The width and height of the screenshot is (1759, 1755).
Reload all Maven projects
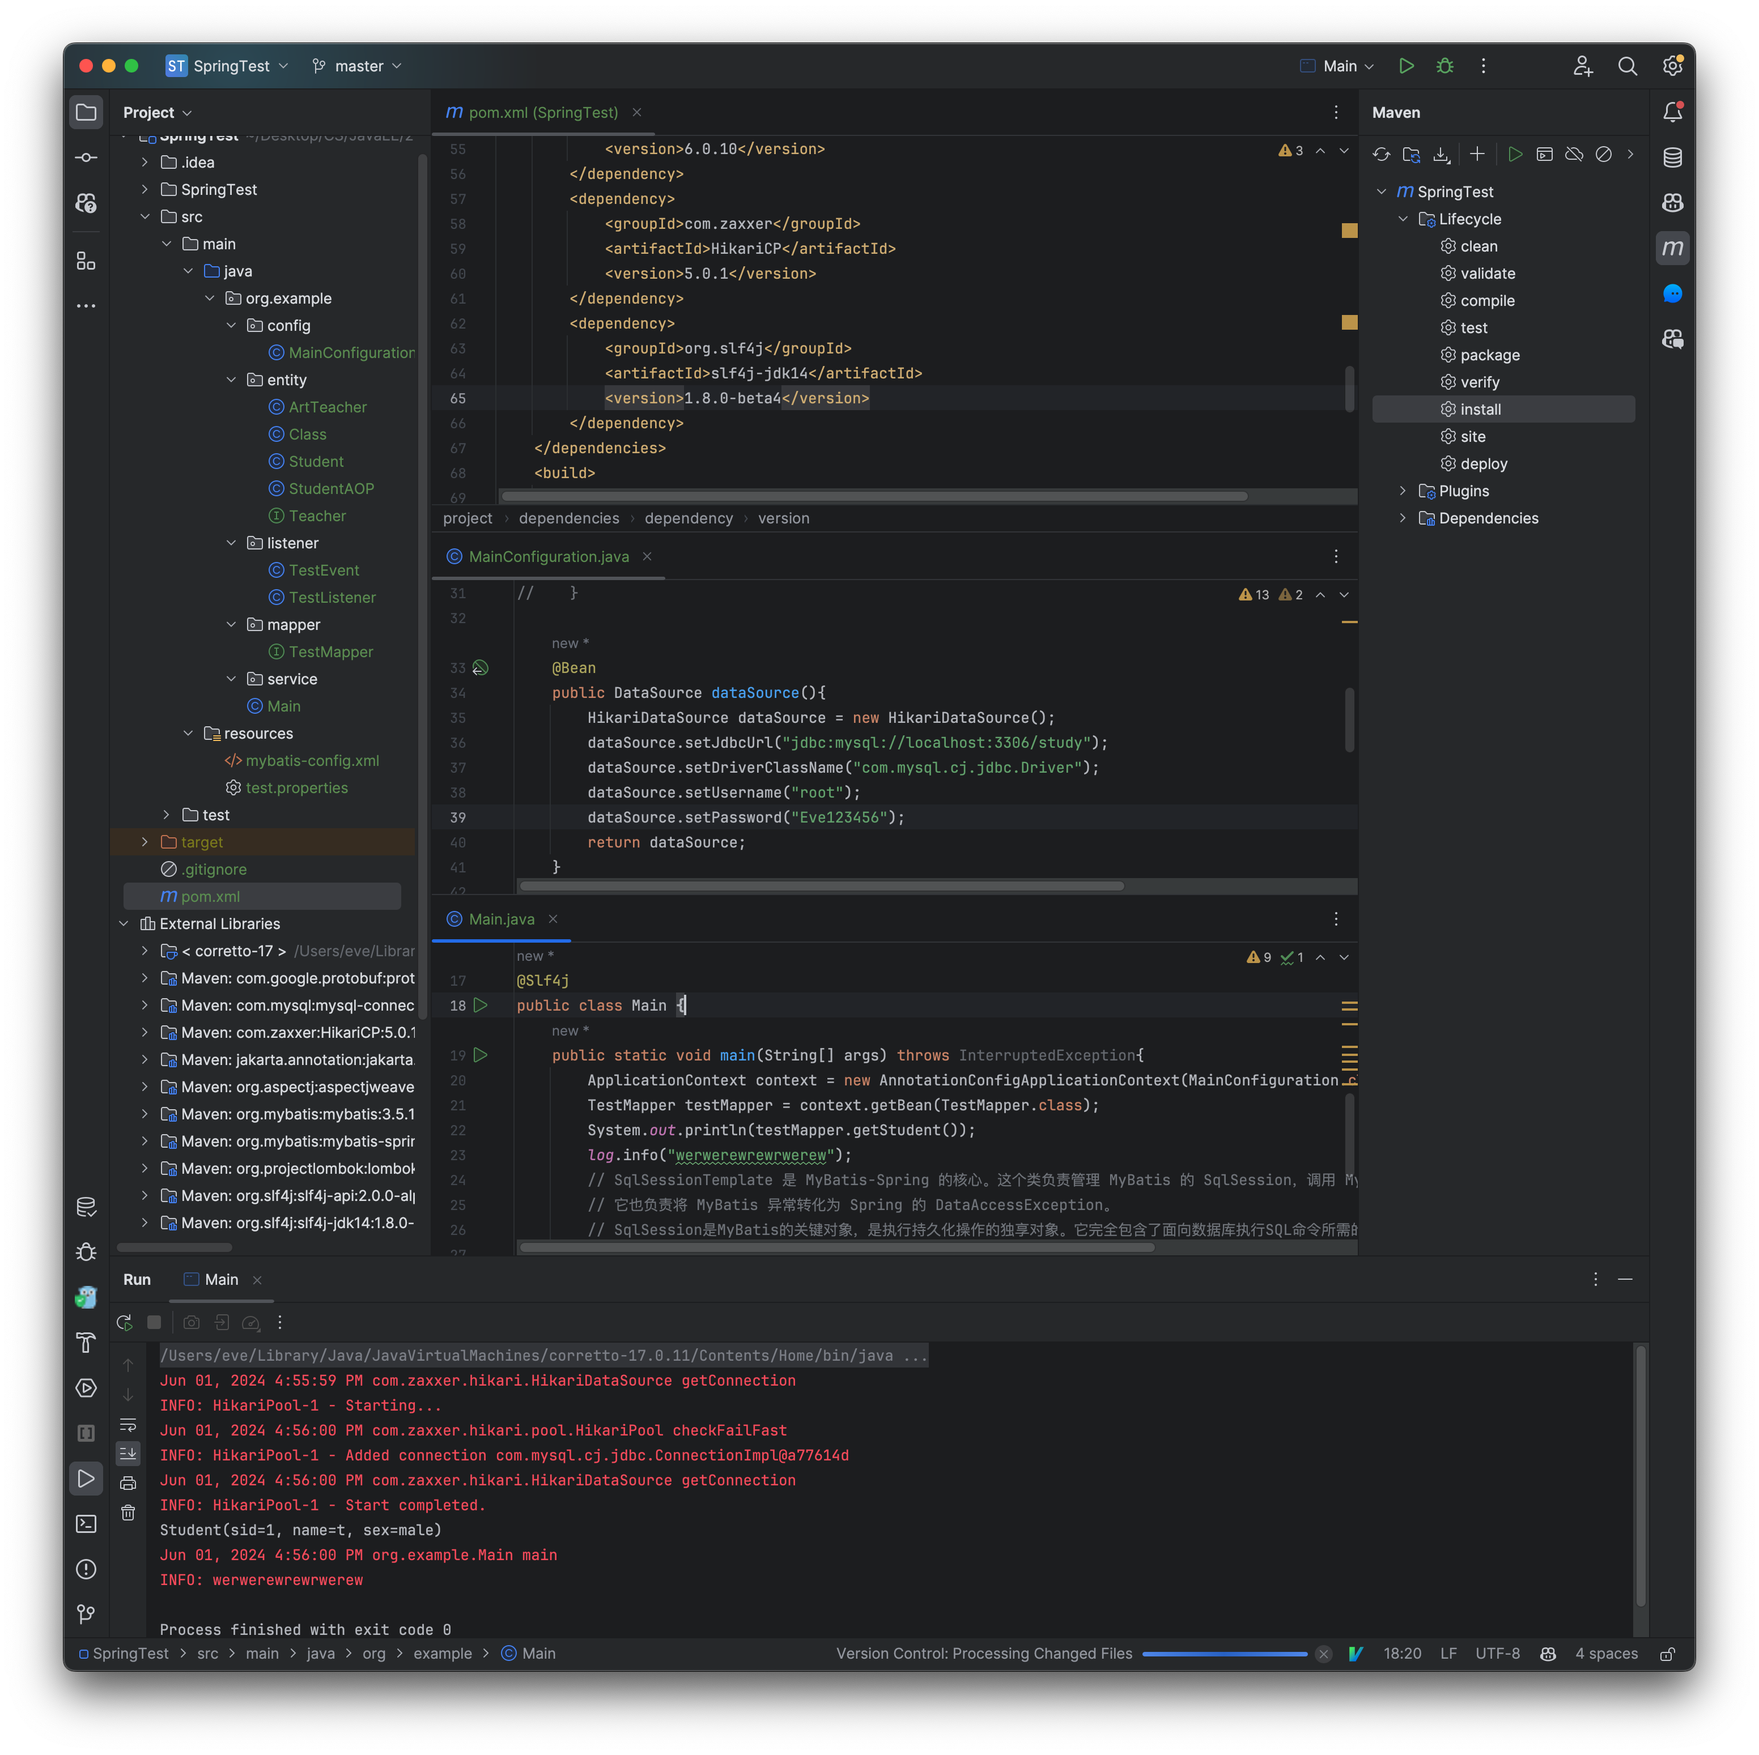pyautogui.click(x=1382, y=154)
